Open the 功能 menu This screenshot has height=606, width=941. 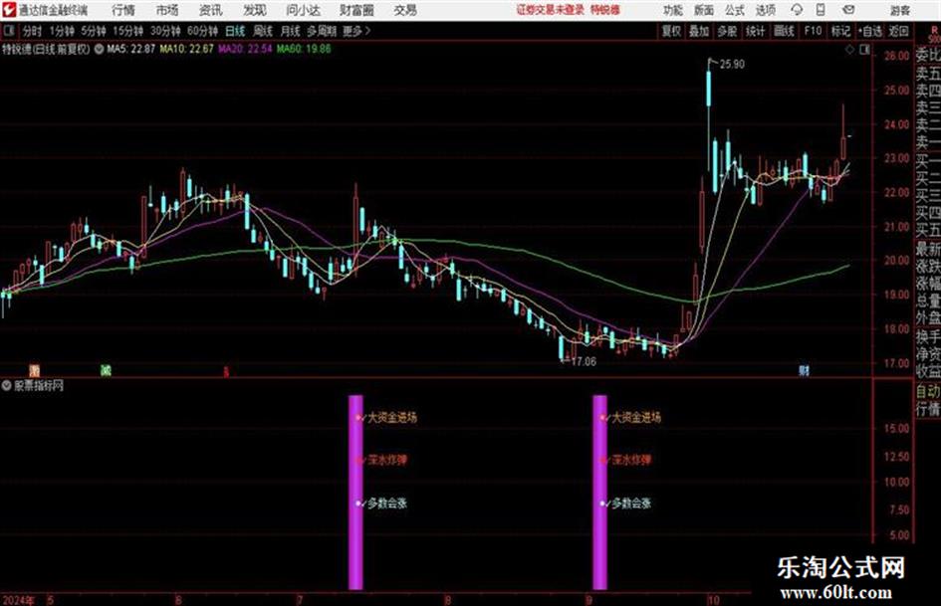673,10
